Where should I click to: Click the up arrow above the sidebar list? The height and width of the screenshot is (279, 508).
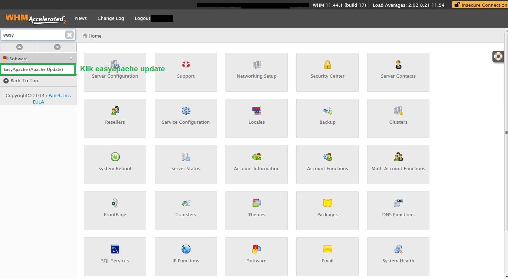19,47
